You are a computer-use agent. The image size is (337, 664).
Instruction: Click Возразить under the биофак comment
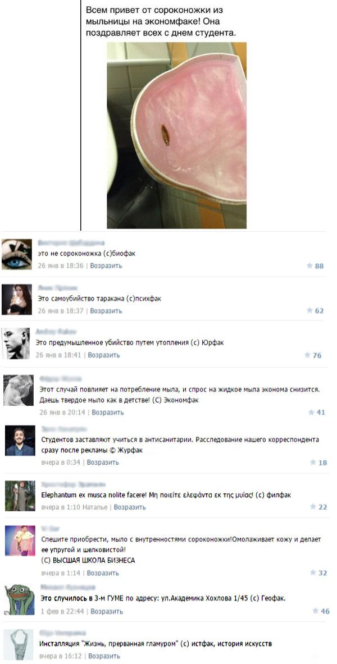(106, 266)
